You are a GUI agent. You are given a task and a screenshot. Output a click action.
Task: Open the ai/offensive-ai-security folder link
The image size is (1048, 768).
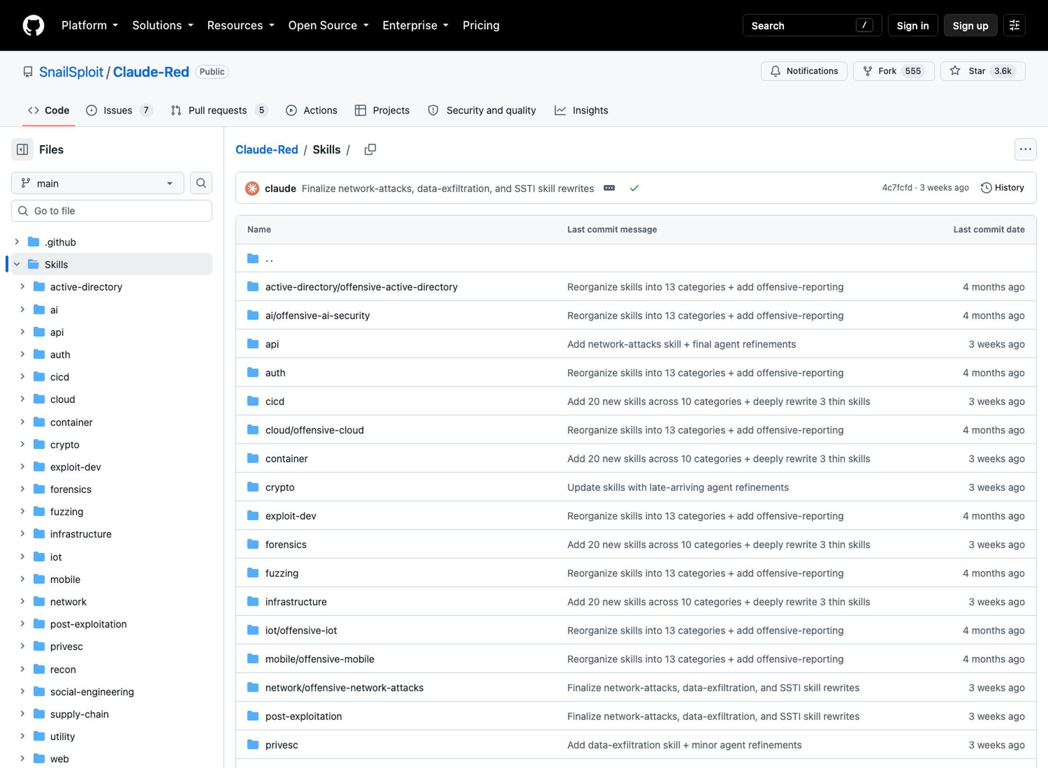(x=318, y=315)
